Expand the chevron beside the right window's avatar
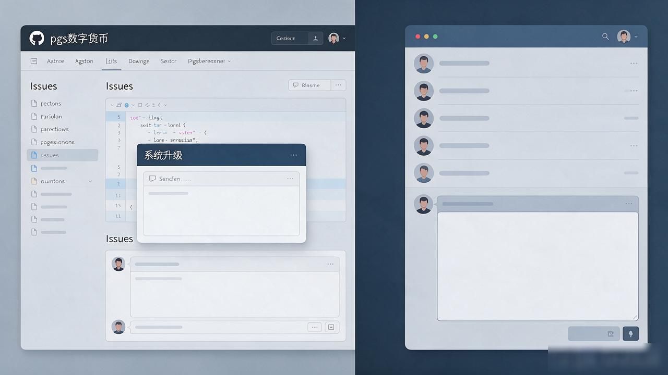The image size is (668, 375). pos(635,36)
